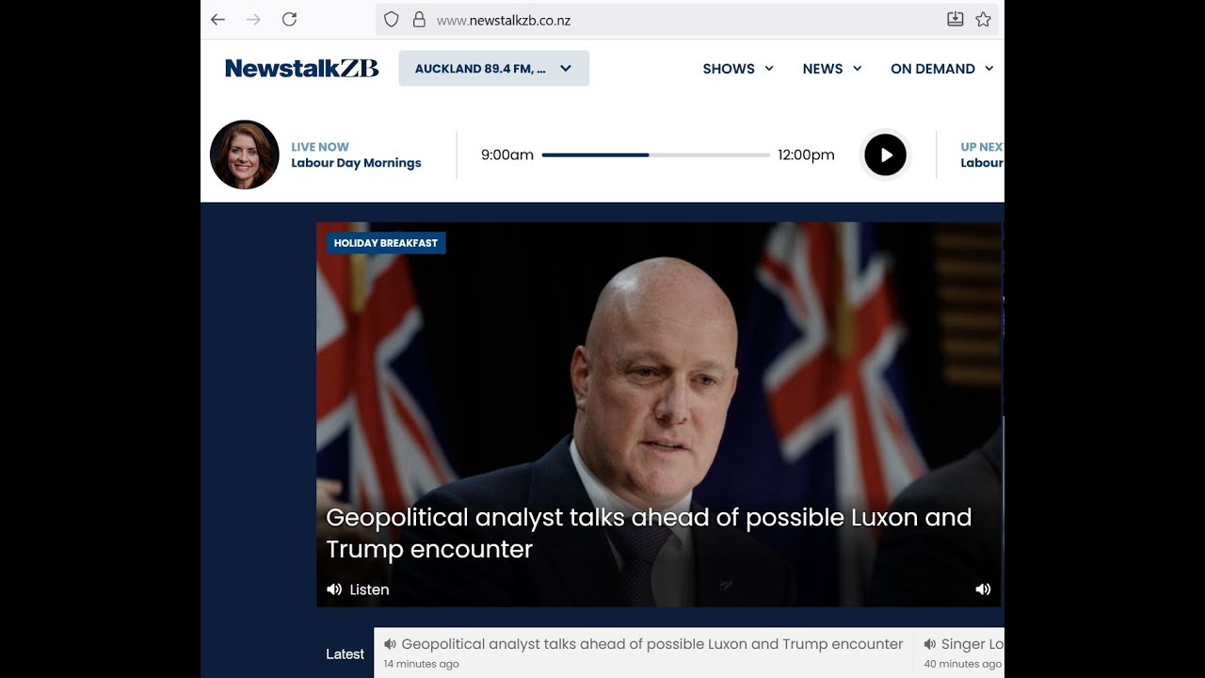Open the Holiday Breakfast tag
The image size is (1205, 678).
tap(386, 243)
